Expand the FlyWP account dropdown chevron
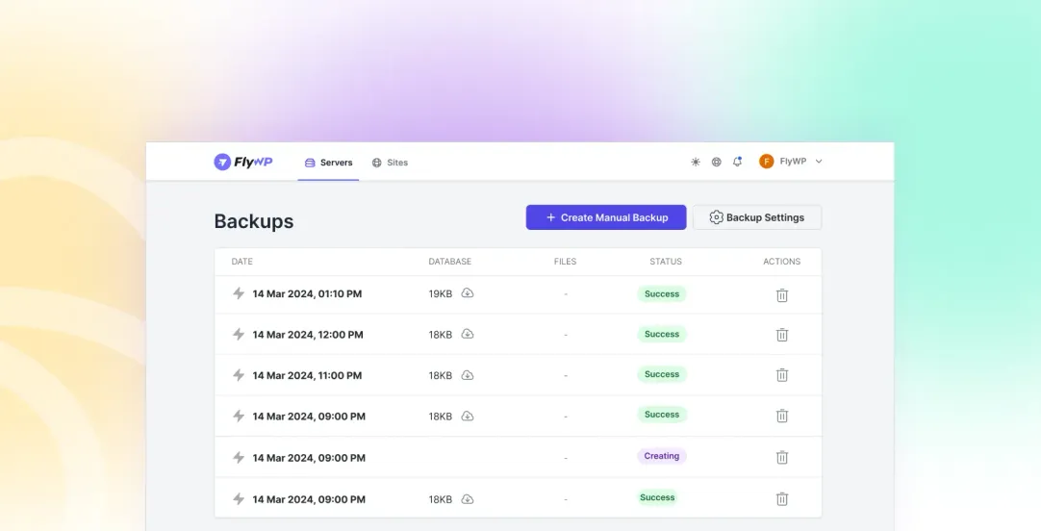Image resolution: width=1041 pixels, height=531 pixels. pos(819,162)
